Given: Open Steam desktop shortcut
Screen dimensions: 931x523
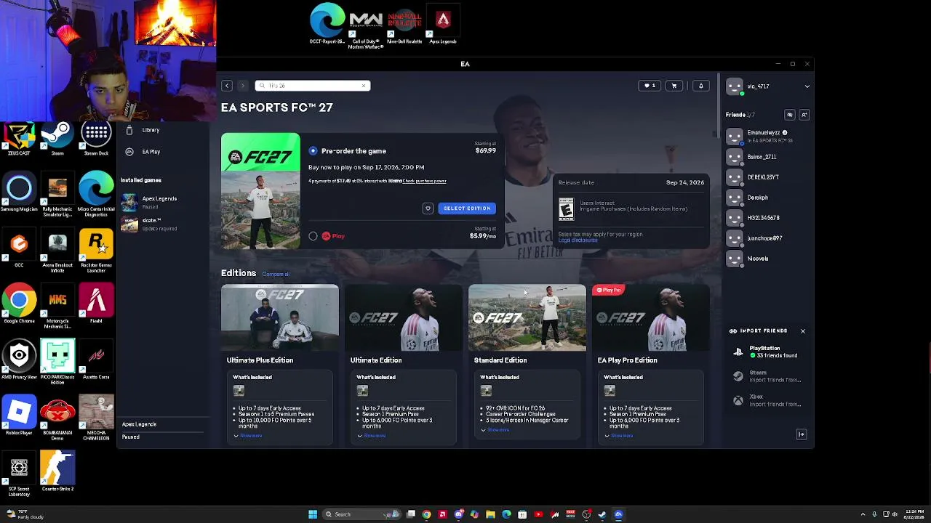Looking at the screenshot, I should click(57, 139).
